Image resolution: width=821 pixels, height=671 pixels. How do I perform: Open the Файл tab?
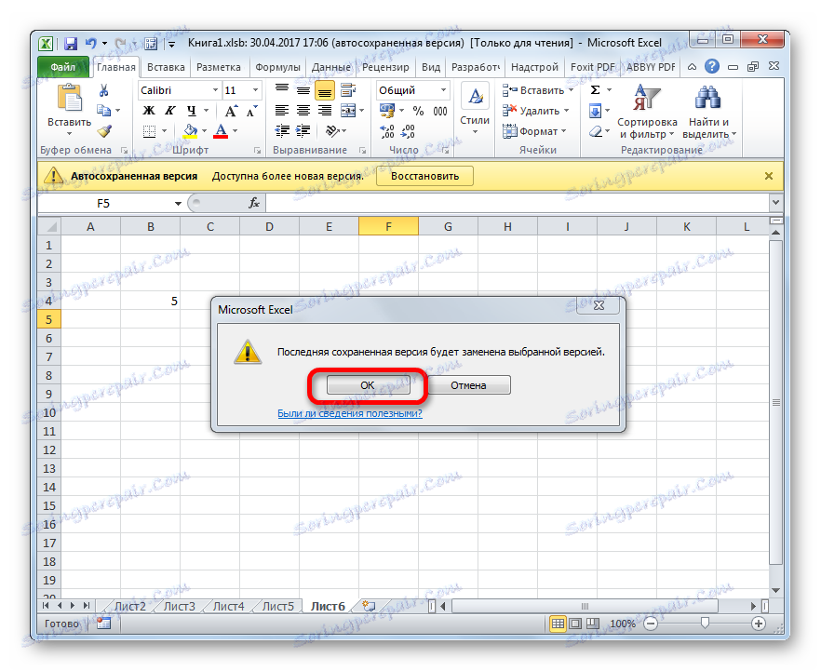click(63, 67)
